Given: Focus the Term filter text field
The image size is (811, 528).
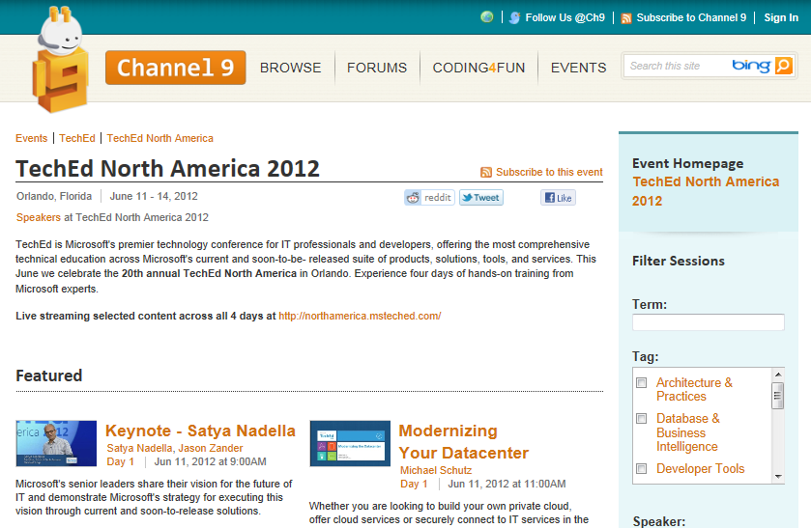Looking at the screenshot, I should (x=708, y=322).
